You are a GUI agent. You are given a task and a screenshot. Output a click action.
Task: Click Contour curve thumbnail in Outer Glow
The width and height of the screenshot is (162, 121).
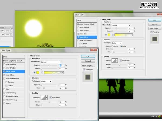click(x=43, y=97)
